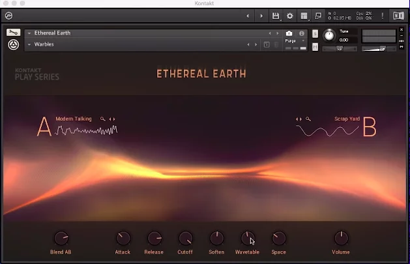This screenshot has width=410, height=264.
Task: Select the Scrap Yard source B label
Action: point(347,119)
